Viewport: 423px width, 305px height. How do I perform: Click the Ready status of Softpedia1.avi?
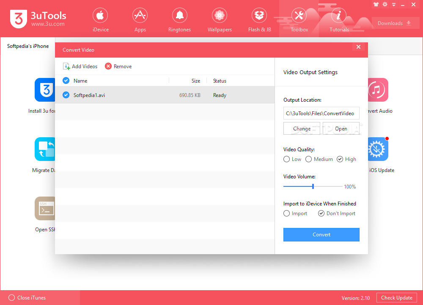click(x=220, y=95)
